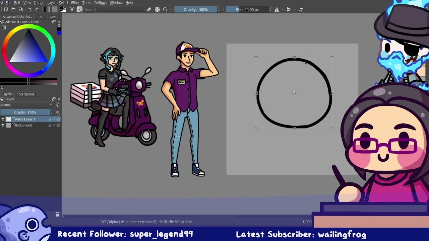Image resolution: width=429 pixels, height=241 pixels.
Task: Open the brush settings editor
Action: coord(71,10)
